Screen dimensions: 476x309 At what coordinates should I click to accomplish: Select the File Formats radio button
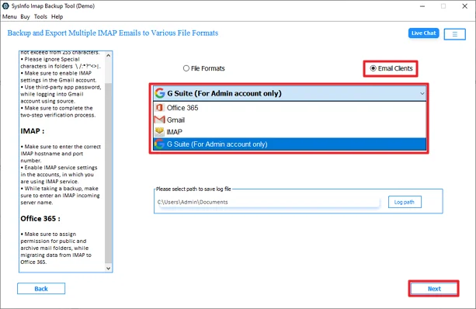(x=204, y=68)
